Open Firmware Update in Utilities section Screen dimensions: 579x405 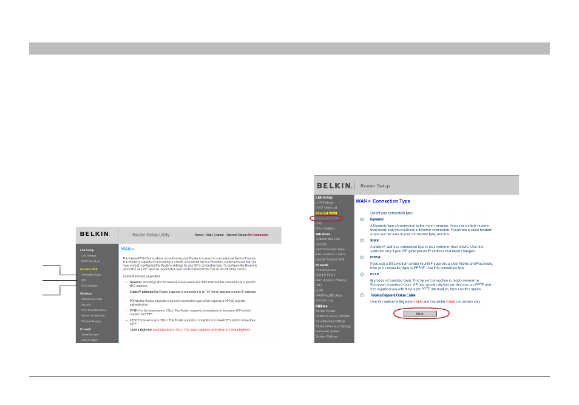(x=327, y=332)
